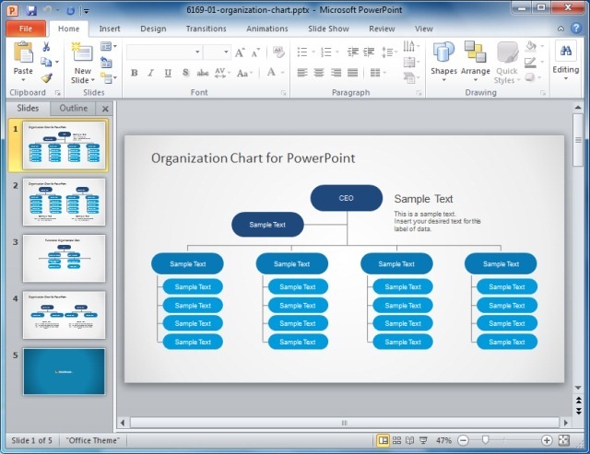Switch to the Outline pane tab

tap(74, 109)
